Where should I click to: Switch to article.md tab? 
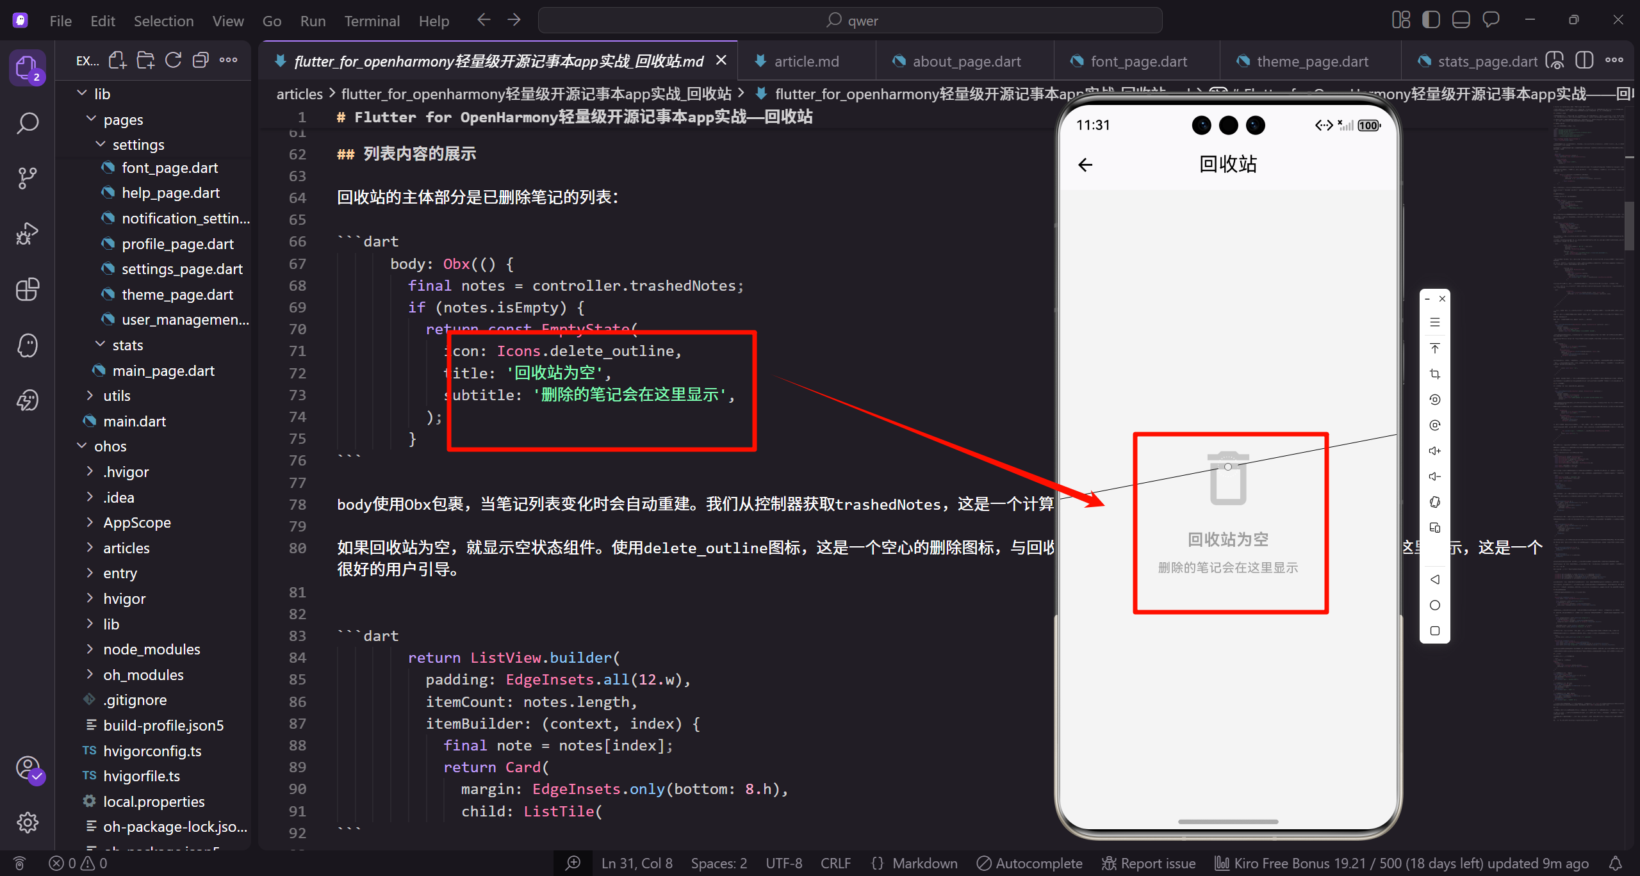[806, 61]
